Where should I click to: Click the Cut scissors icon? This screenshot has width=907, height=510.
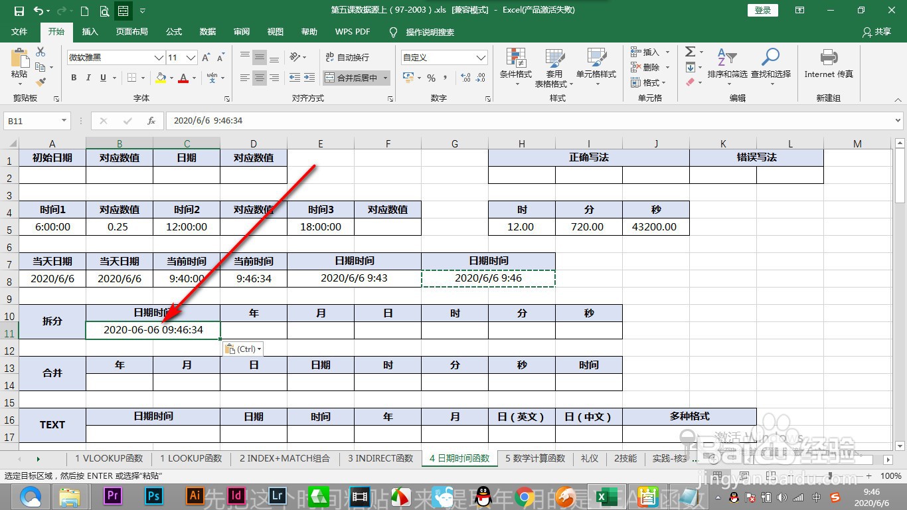[x=41, y=52]
